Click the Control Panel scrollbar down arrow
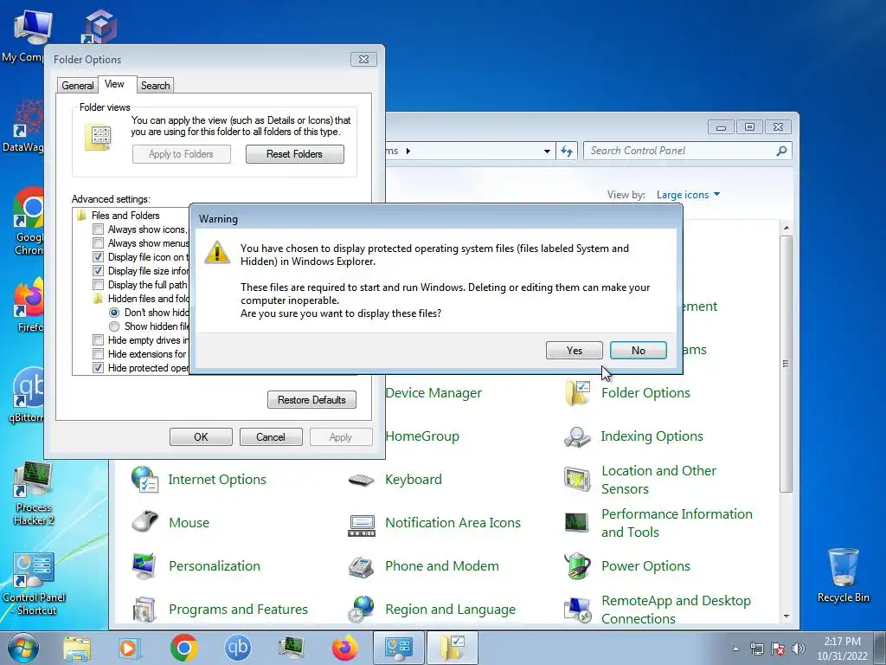The height and width of the screenshot is (665, 886). tap(786, 617)
